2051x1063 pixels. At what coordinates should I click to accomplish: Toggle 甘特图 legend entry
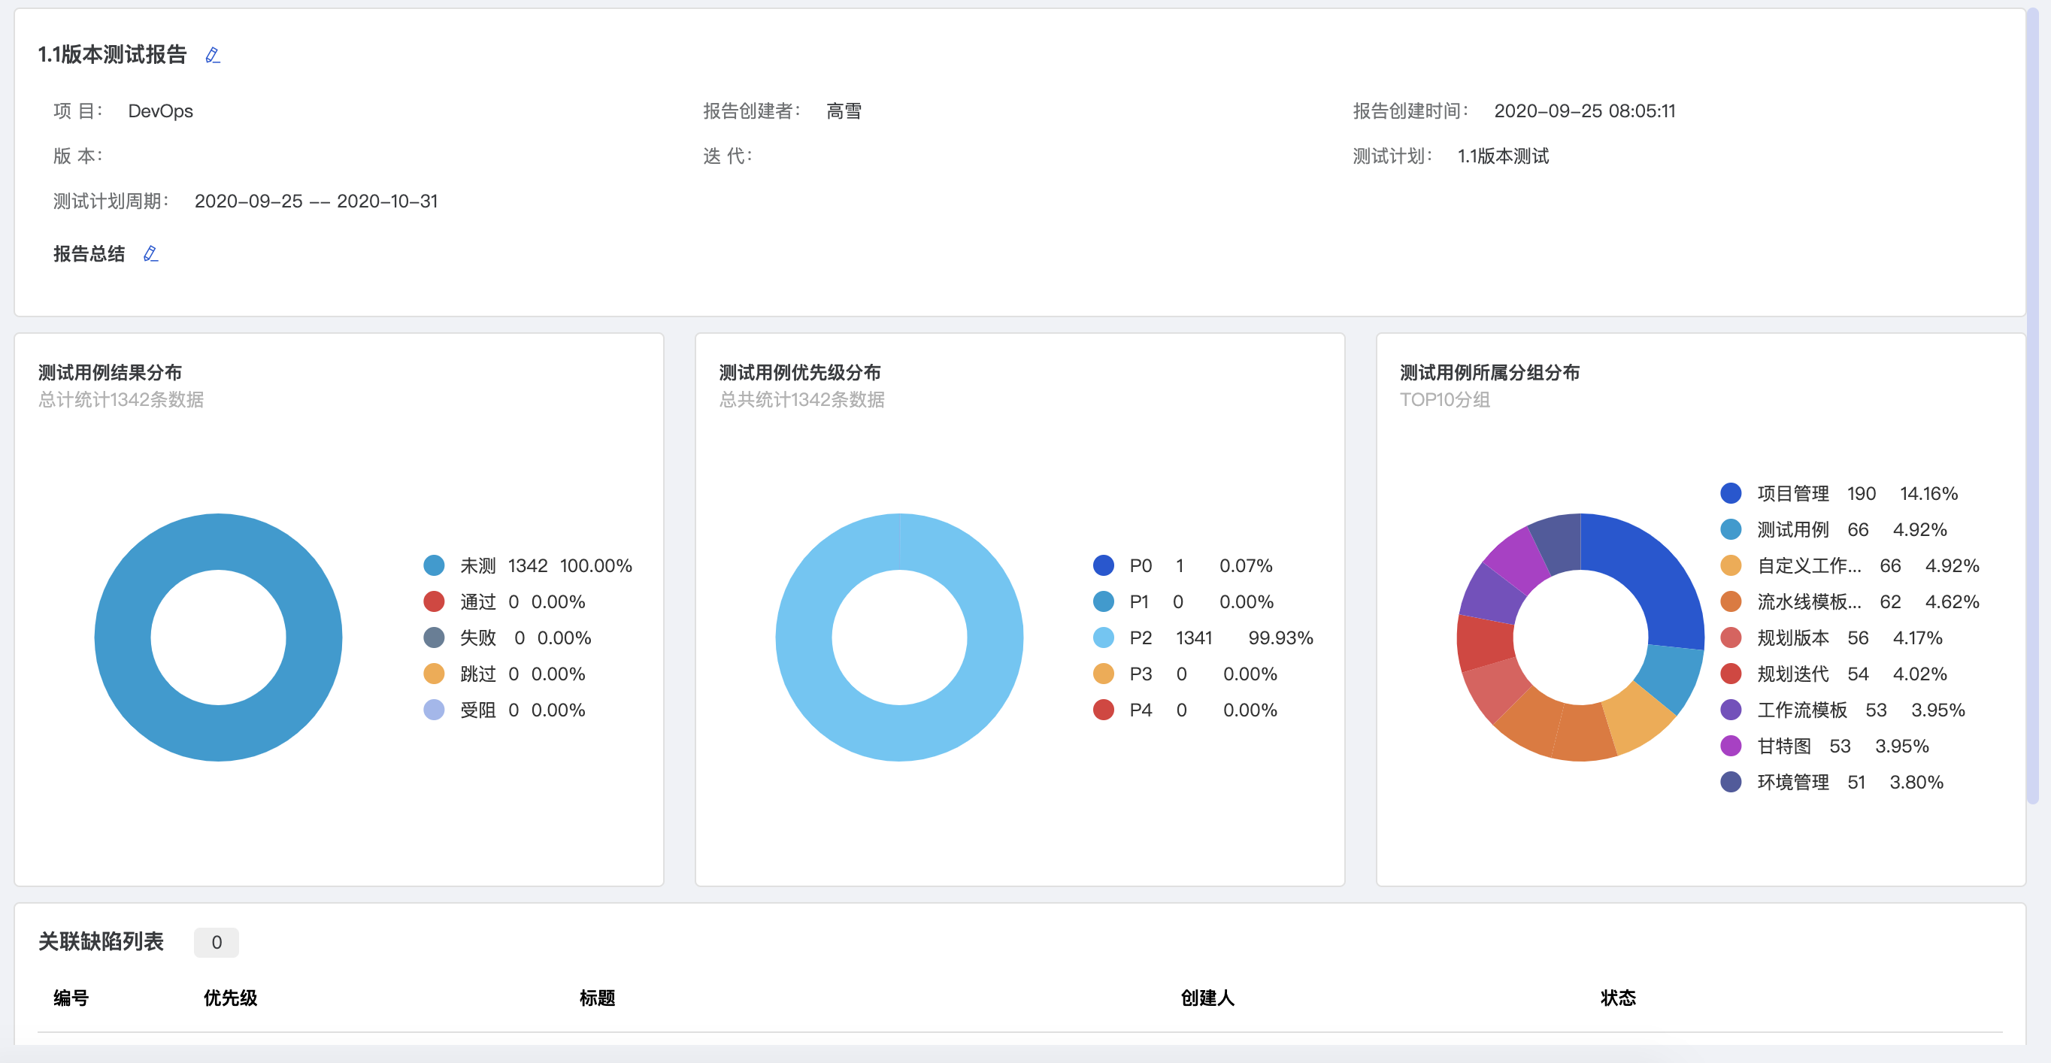tap(1783, 746)
